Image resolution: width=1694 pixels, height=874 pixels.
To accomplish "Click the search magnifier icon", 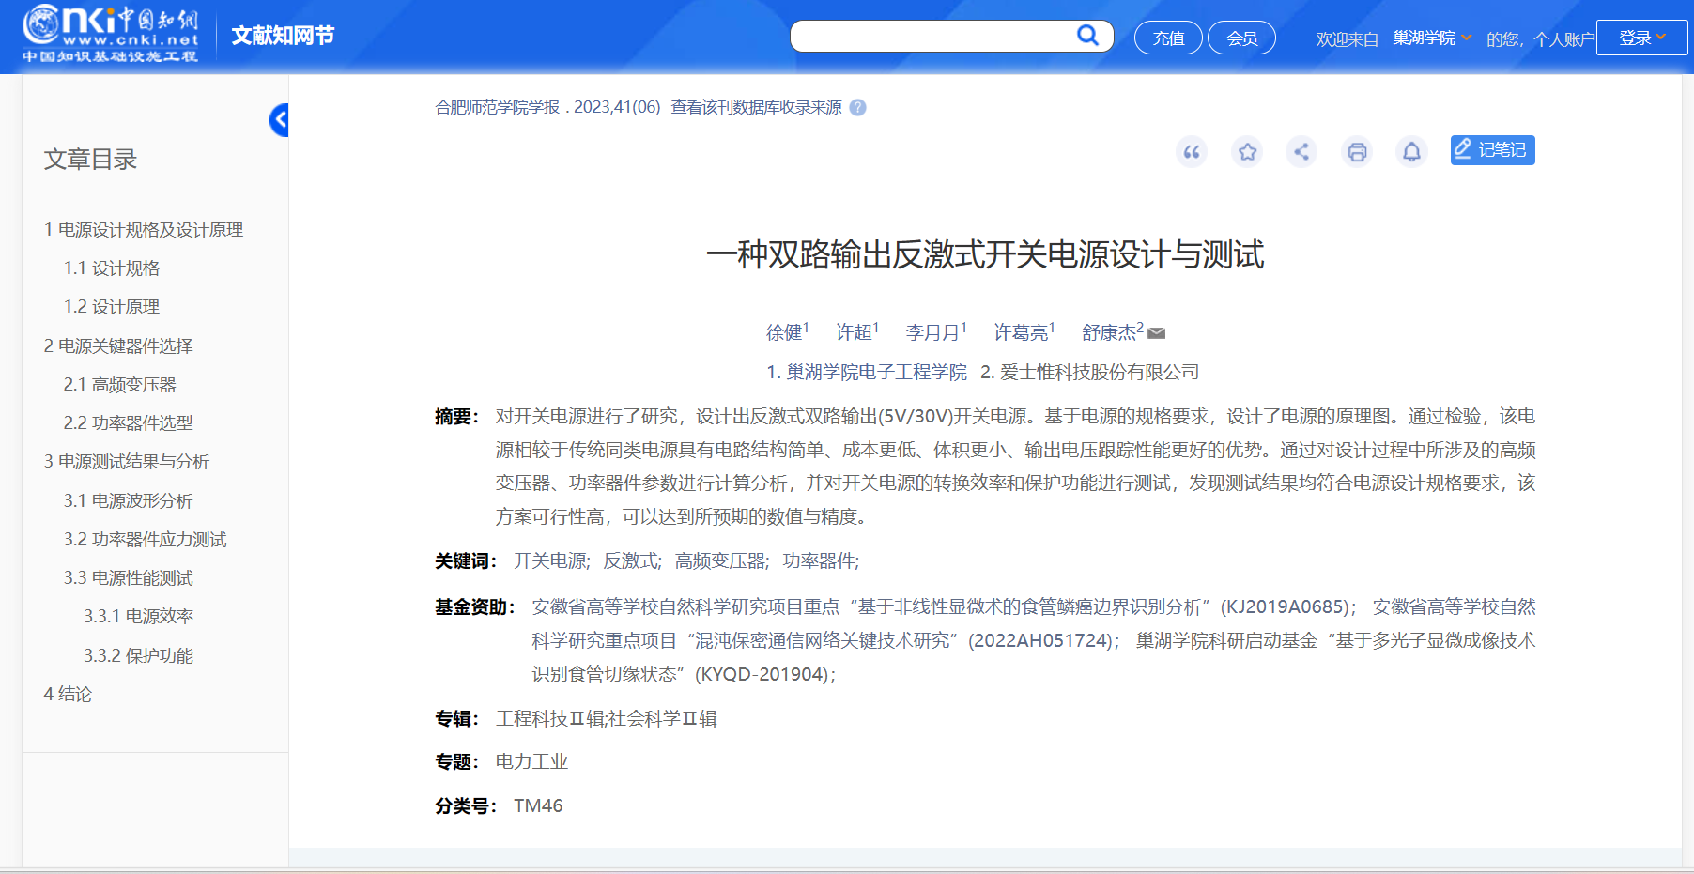I will (1087, 36).
